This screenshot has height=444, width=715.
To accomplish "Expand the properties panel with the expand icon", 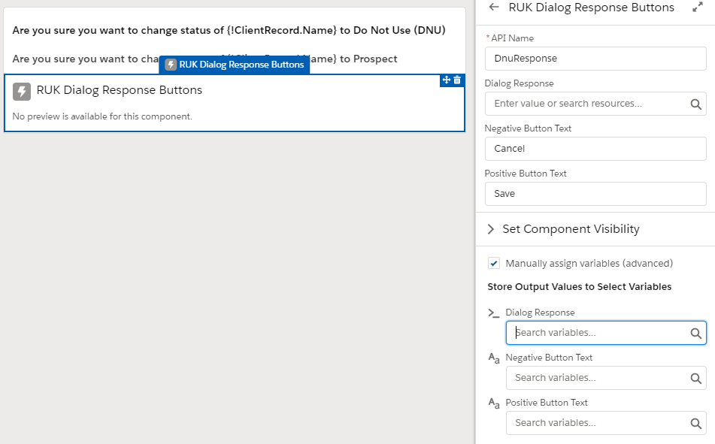I will [x=697, y=8].
